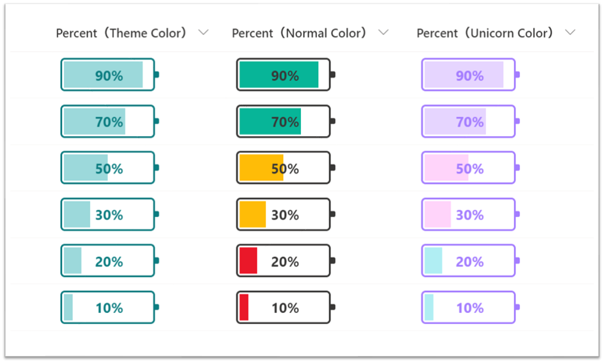This screenshot has height=363, width=604.
Task: Open the Percent (Theme Color) column dropdown arrow
Action: click(x=203, y=33)
